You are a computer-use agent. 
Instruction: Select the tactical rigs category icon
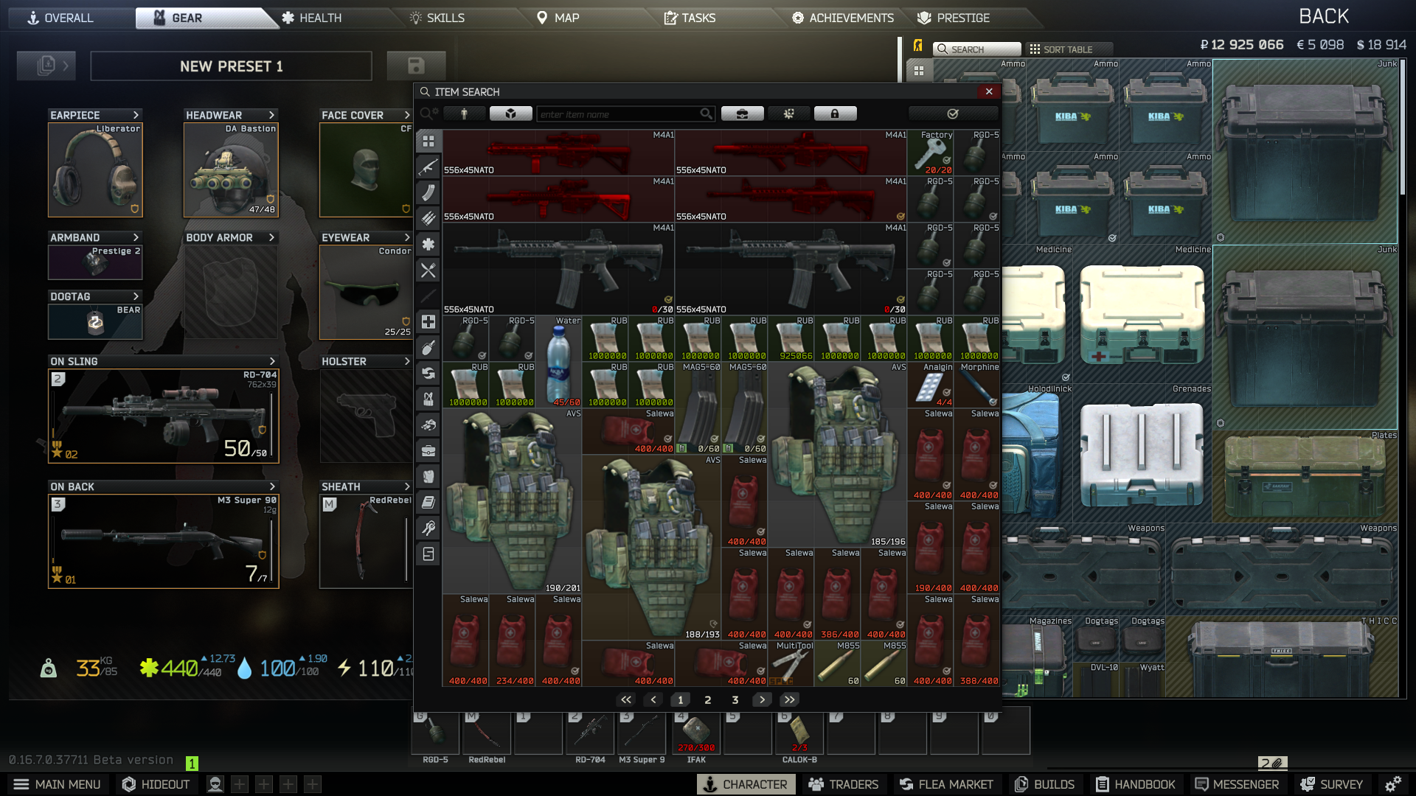[428, 399]
